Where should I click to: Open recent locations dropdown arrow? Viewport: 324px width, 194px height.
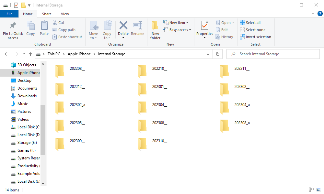click(24, 54)
